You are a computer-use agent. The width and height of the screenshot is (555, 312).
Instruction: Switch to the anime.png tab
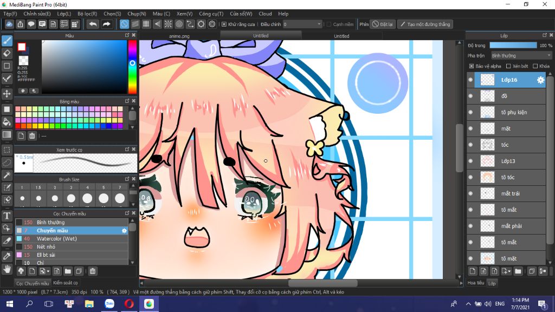(x=179, y=36)
